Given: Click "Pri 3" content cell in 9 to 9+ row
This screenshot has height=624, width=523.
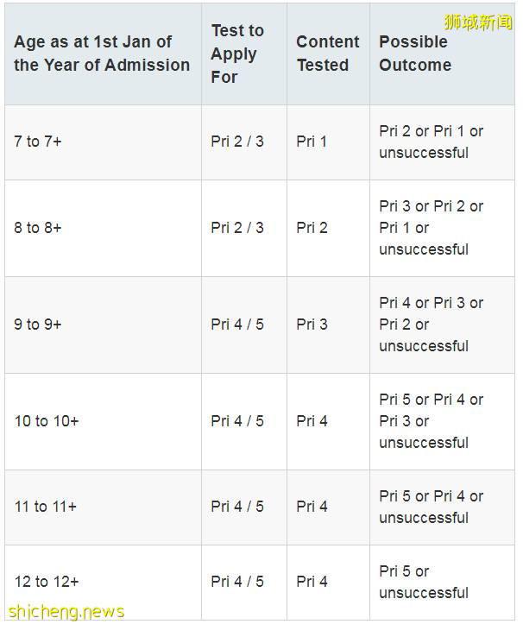Looking at the screenshot, I should (x=312, y=325).
